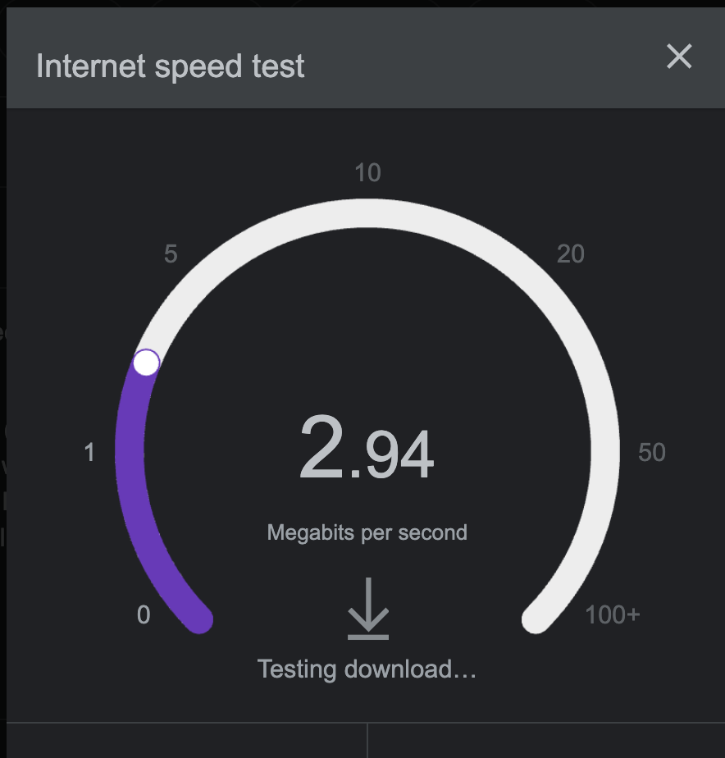Click the 20 gauge scale label
The height and width of the screenshot is (758, 725).
[570, 254]
